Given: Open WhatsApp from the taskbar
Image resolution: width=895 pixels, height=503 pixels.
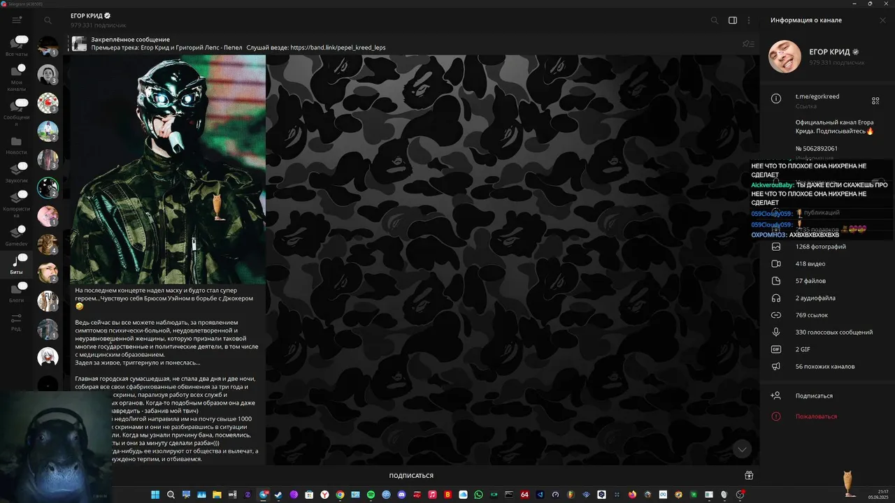Looking at the screenshot, I should (478, 495).
